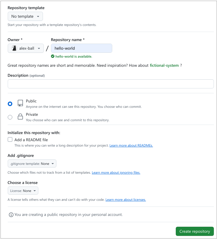Click the public repository book icon

click(x=20, y=103)
